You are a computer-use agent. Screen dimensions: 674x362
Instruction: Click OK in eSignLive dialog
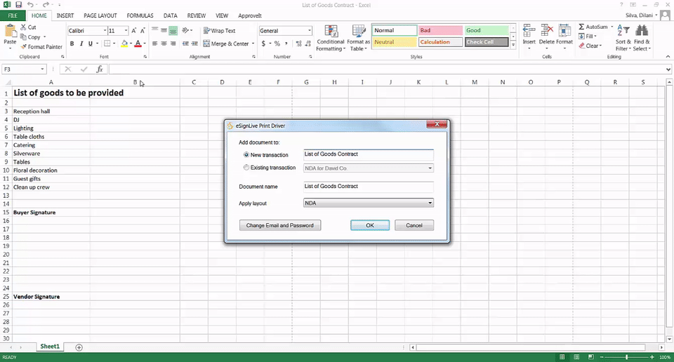point(370,225)
